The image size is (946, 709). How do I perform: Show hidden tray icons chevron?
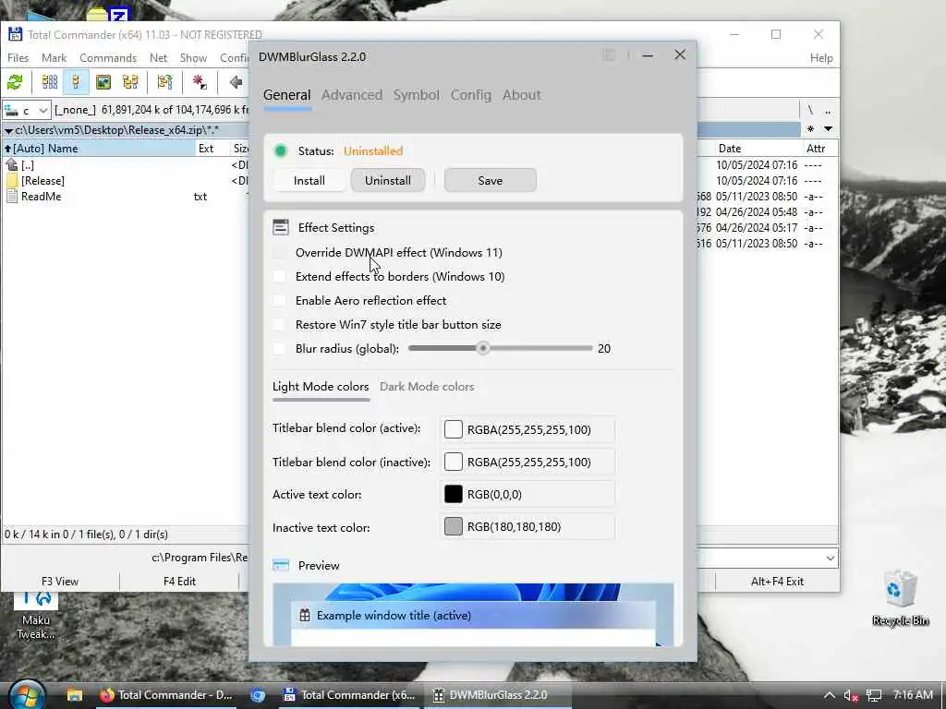[830, 696]
